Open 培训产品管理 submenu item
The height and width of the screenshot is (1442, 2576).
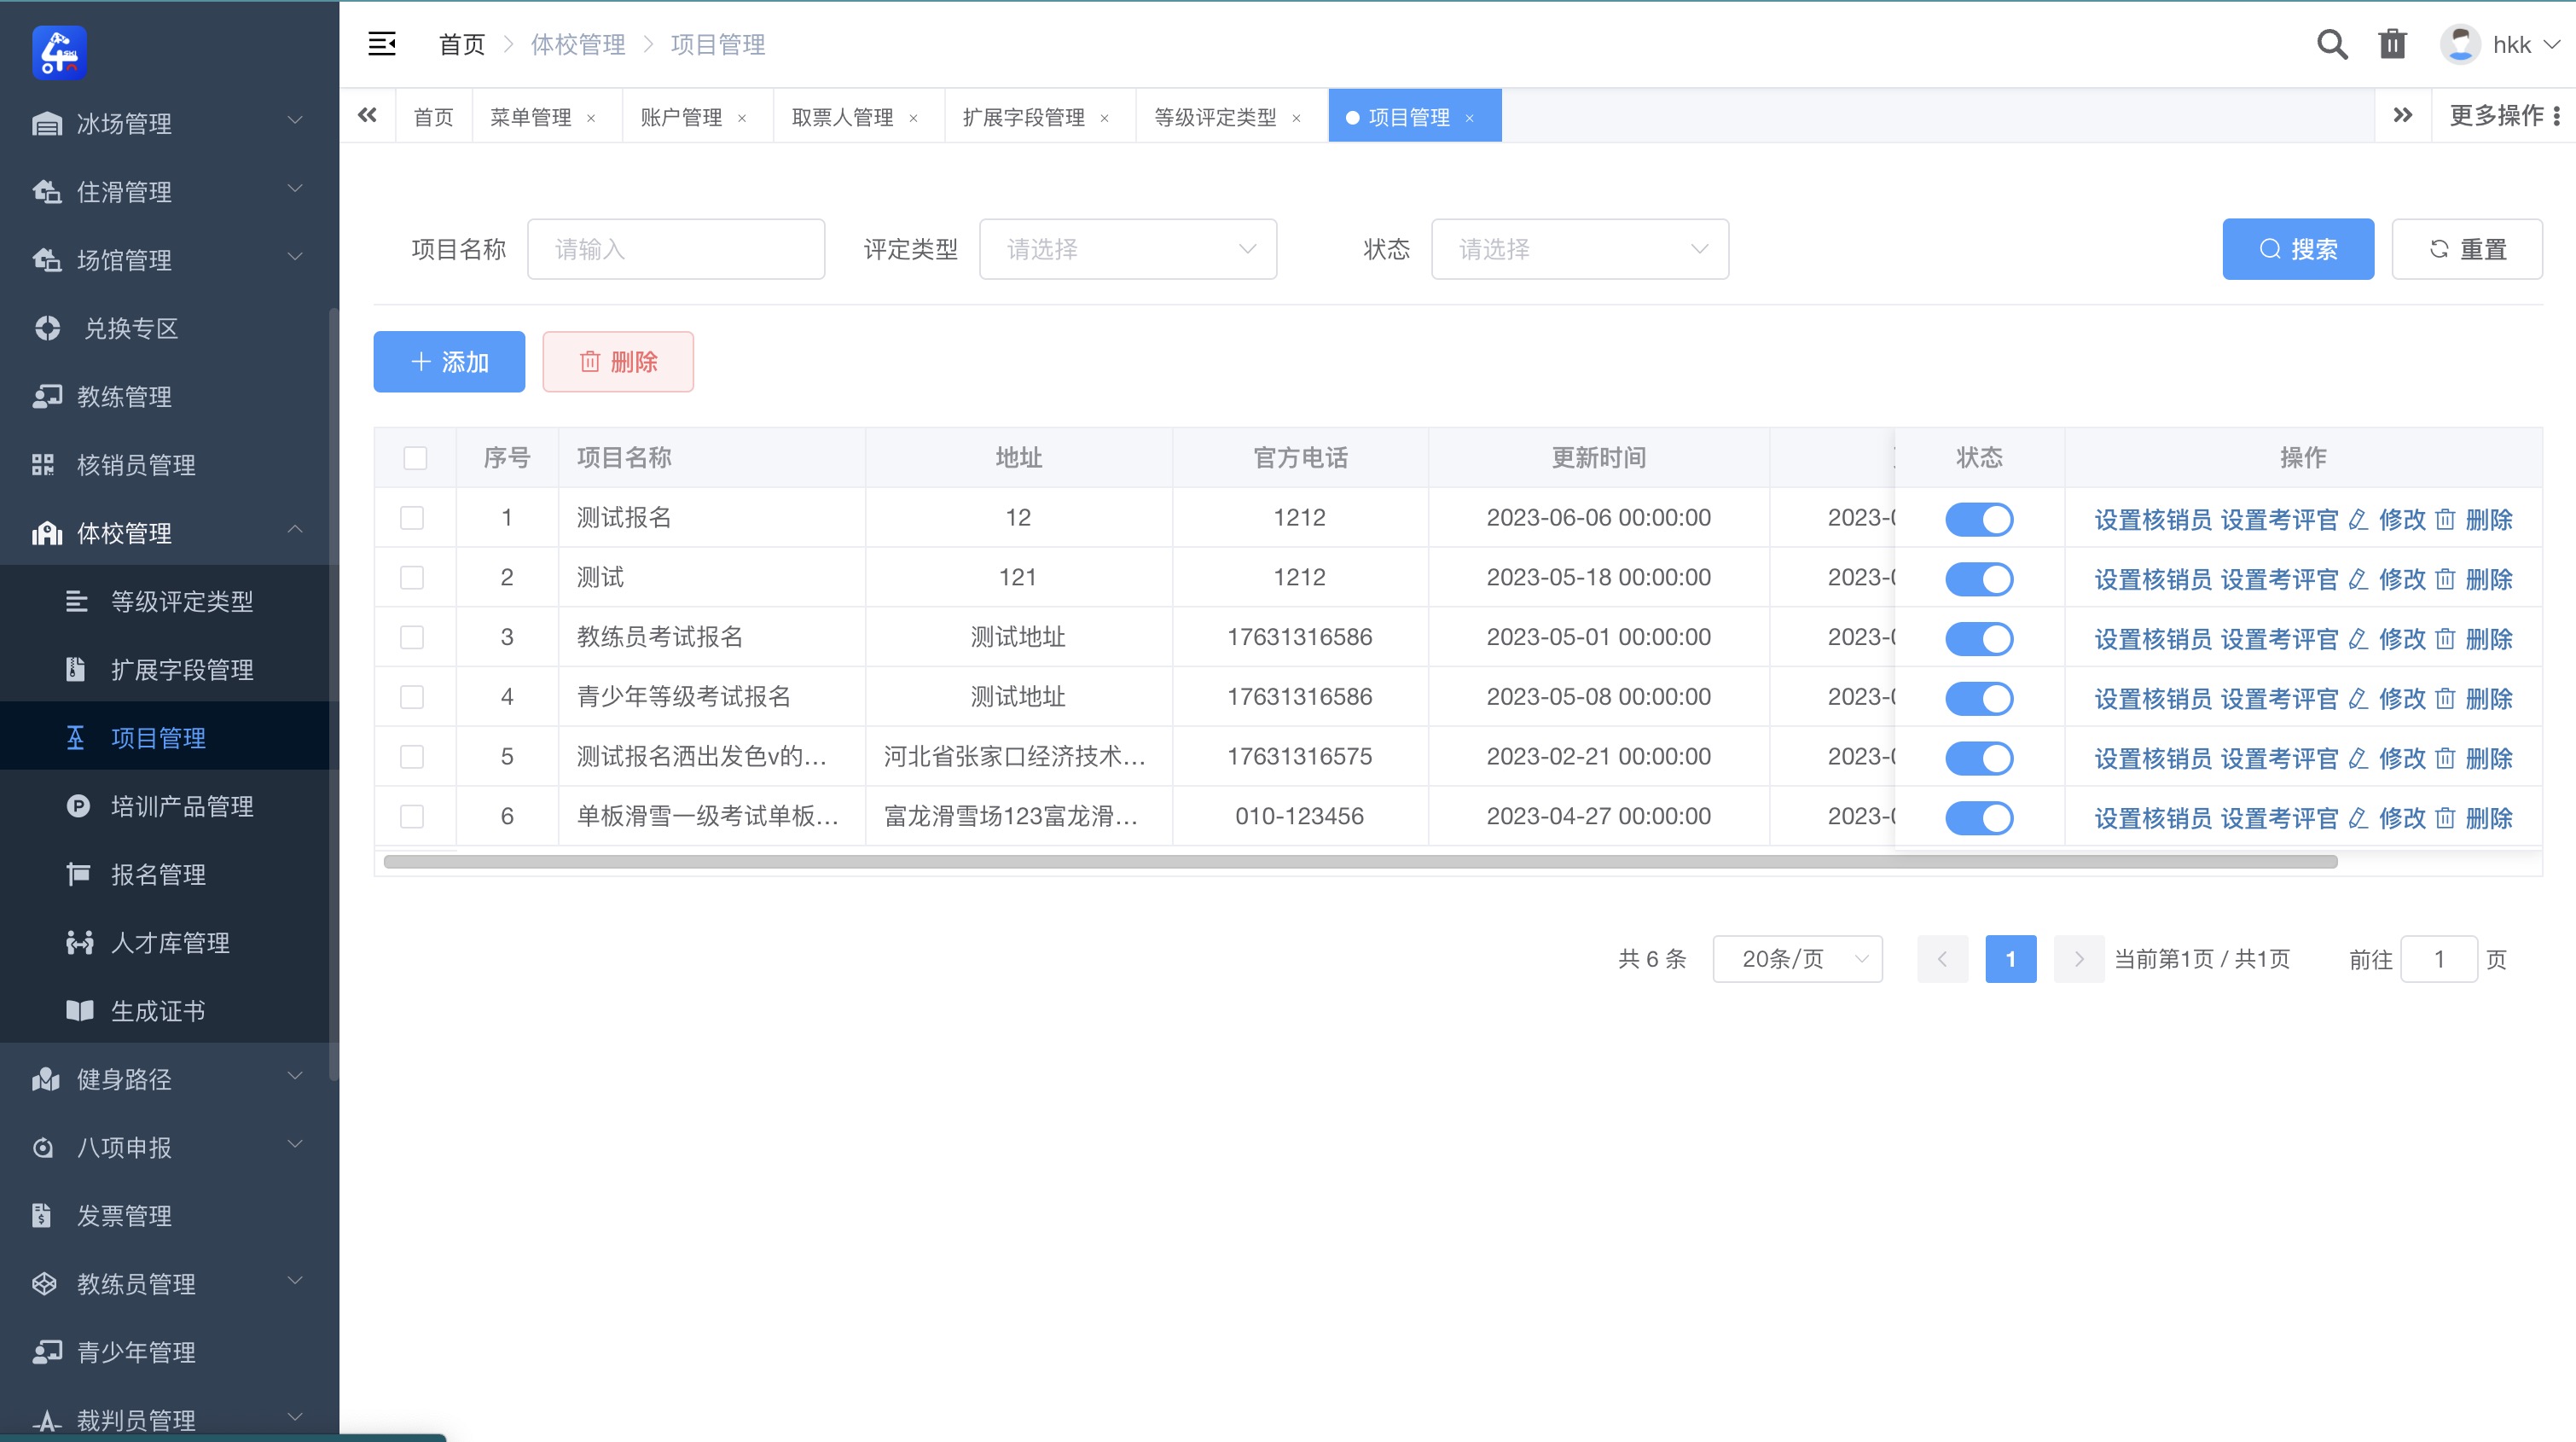coord(165,806)
